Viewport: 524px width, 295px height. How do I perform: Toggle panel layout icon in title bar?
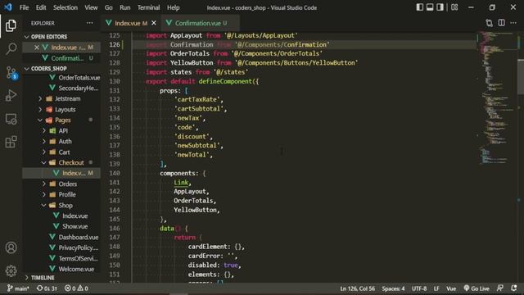click(430, 7)
